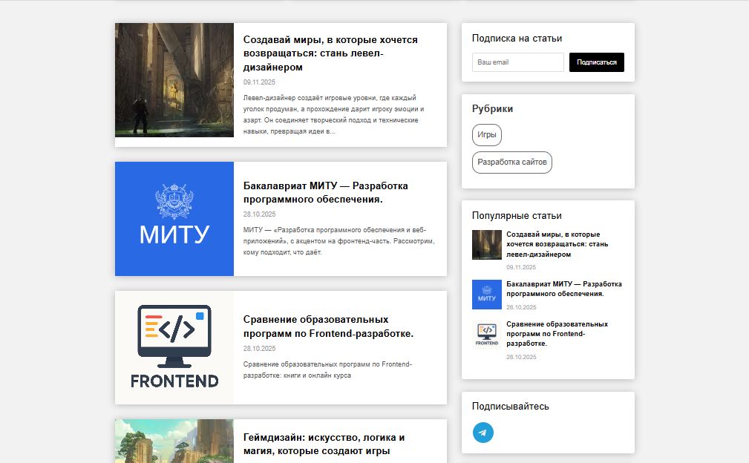The width and height of the screenshot is (749, 463).
Task: Select the Игры category tag
Action: 487,135
